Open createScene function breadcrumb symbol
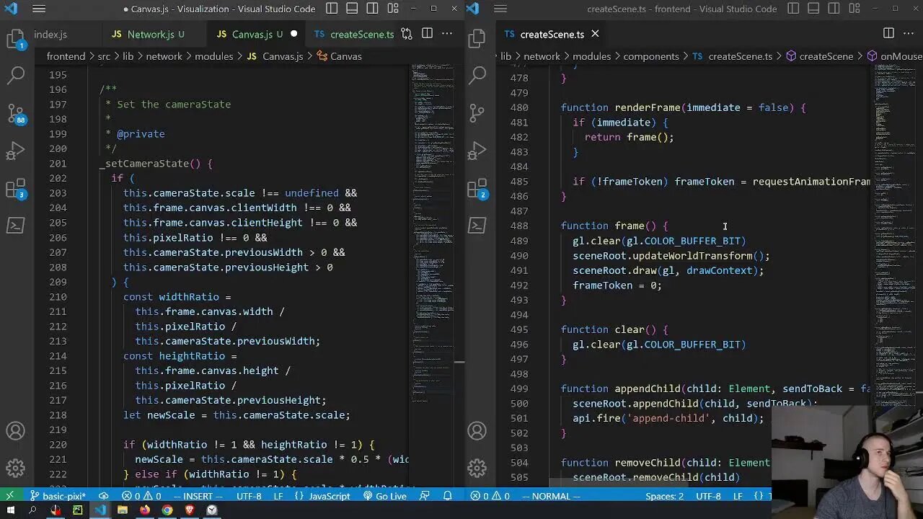Viewport: 923px width, 519px height. point(819,56)
